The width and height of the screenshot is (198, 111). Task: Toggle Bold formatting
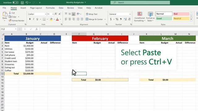(x=30, y=19)
